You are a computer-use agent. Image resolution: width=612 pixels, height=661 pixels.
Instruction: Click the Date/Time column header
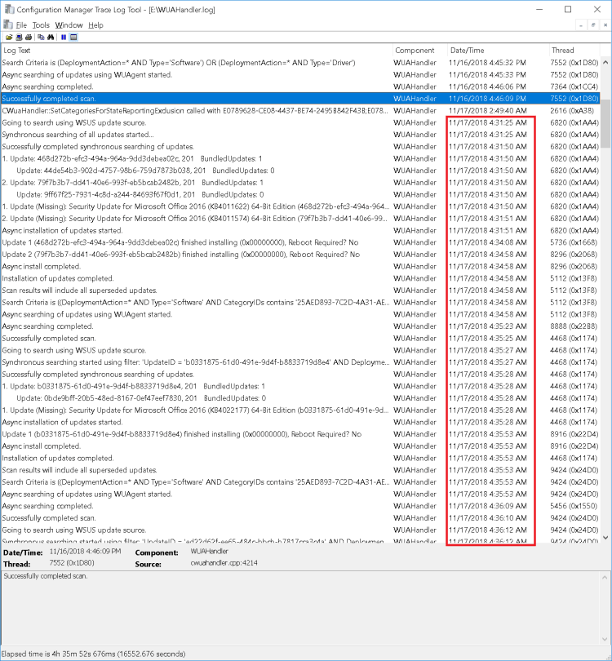[x=496, y=51]
